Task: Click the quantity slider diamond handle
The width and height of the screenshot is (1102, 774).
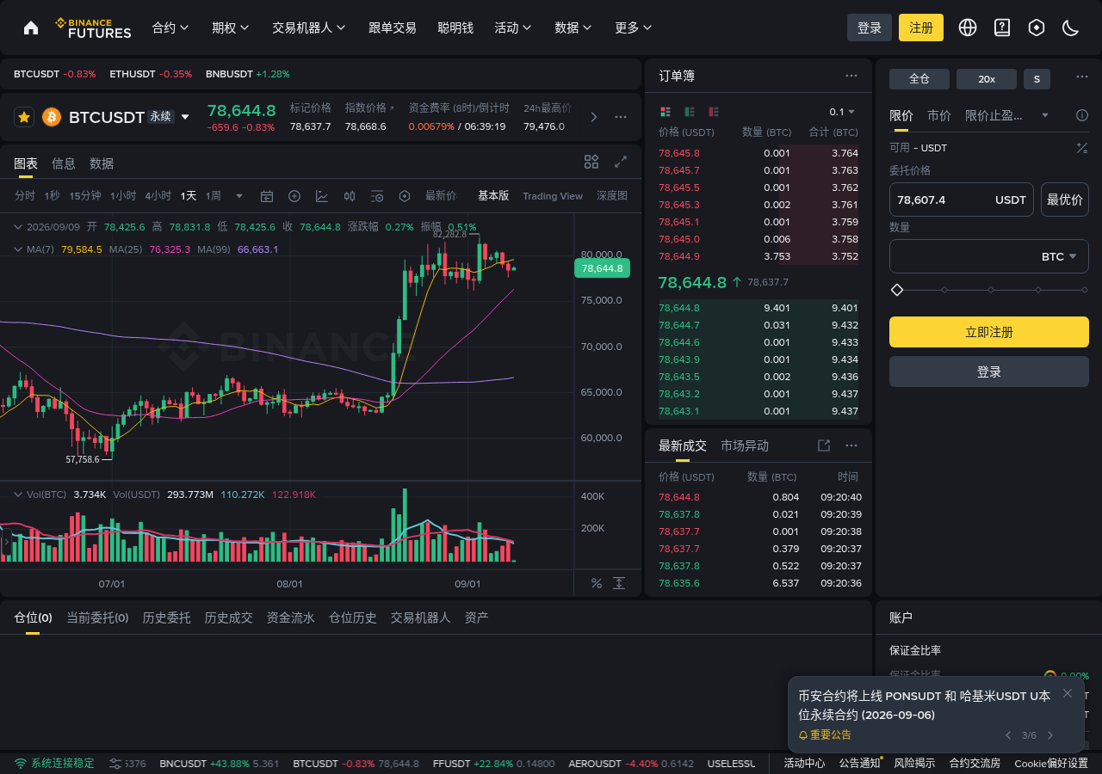Action: [897, 290]
